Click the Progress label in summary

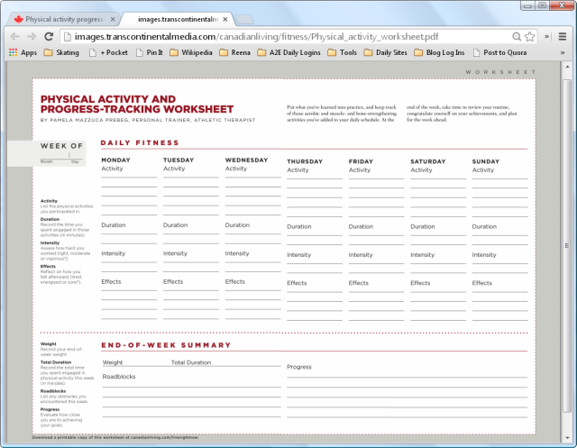[x=299, y=367]
